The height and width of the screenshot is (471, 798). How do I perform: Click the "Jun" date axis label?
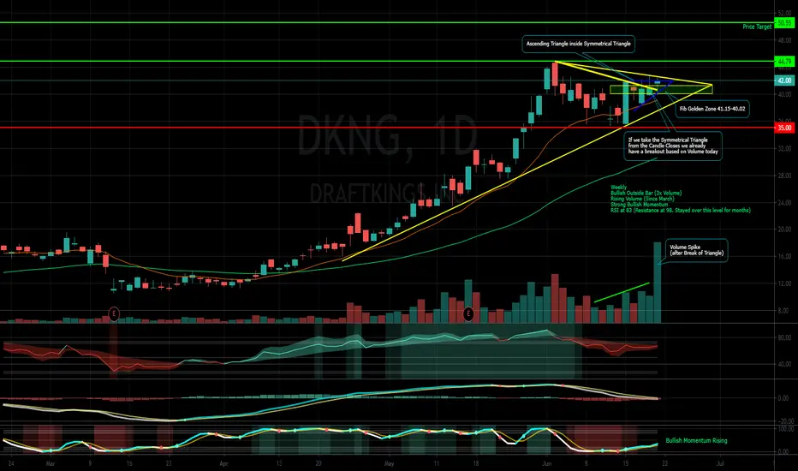[547, 464]
